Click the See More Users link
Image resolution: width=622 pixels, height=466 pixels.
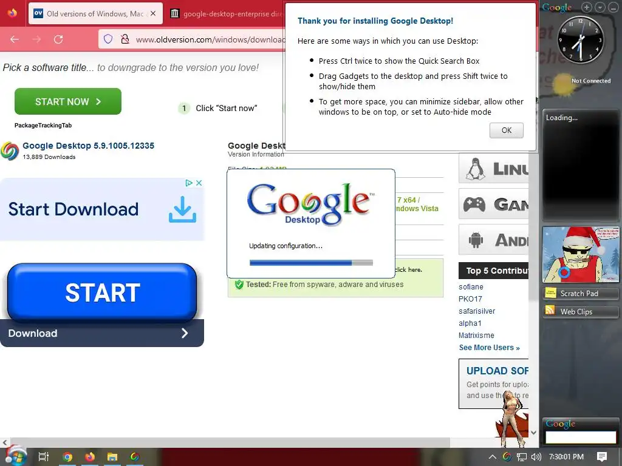coord(489,348)
